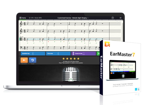This screenshot has height=105, width=142.
Task: Click the orange EarMaster logo icon on box
Action: [x=107, y=44]
